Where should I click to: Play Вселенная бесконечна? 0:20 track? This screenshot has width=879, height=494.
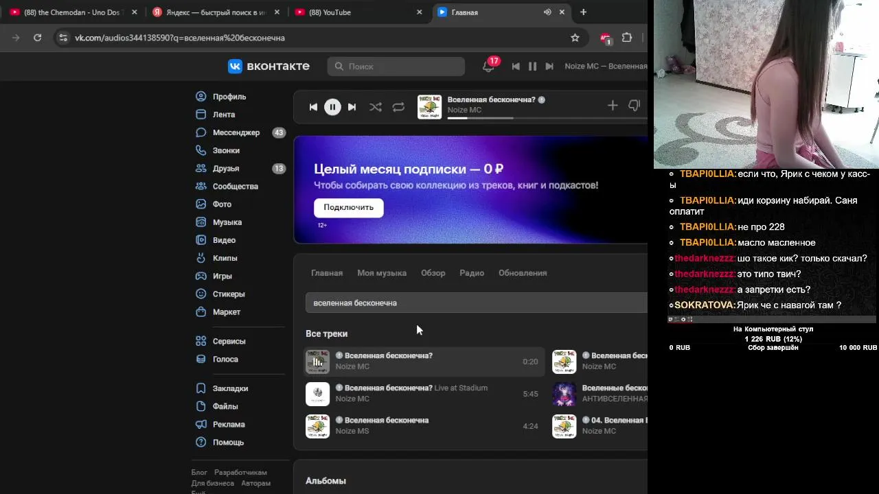pyautogui.click(x=424, y=362)
